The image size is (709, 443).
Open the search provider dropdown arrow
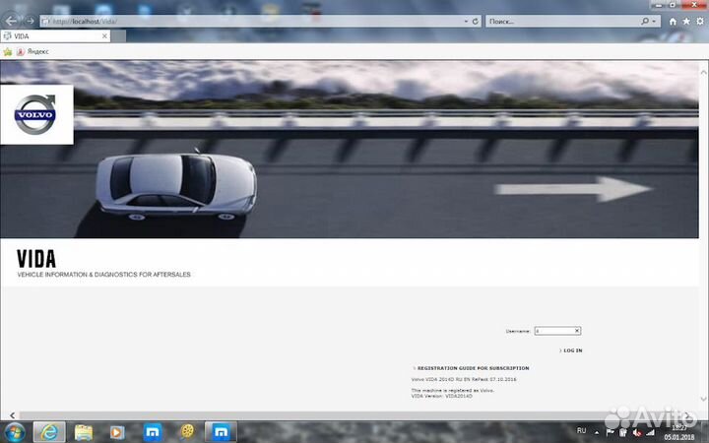pos(654,22)
